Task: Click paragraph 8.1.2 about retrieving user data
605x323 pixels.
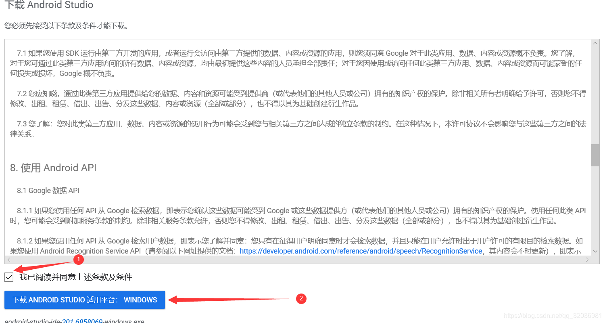Action: tap(296, 246)
